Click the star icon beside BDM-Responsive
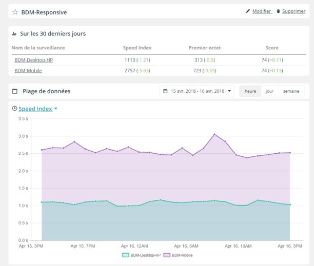The height and width of the screenshot is (266, 314). pyautogui.click(x=15, y=12)
